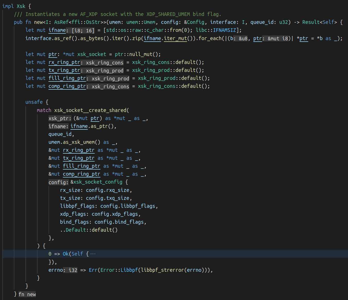Click the 'umem::Umem' parameter type
Image resolution: width=348 pixels, height=300 pixels.
141,22
